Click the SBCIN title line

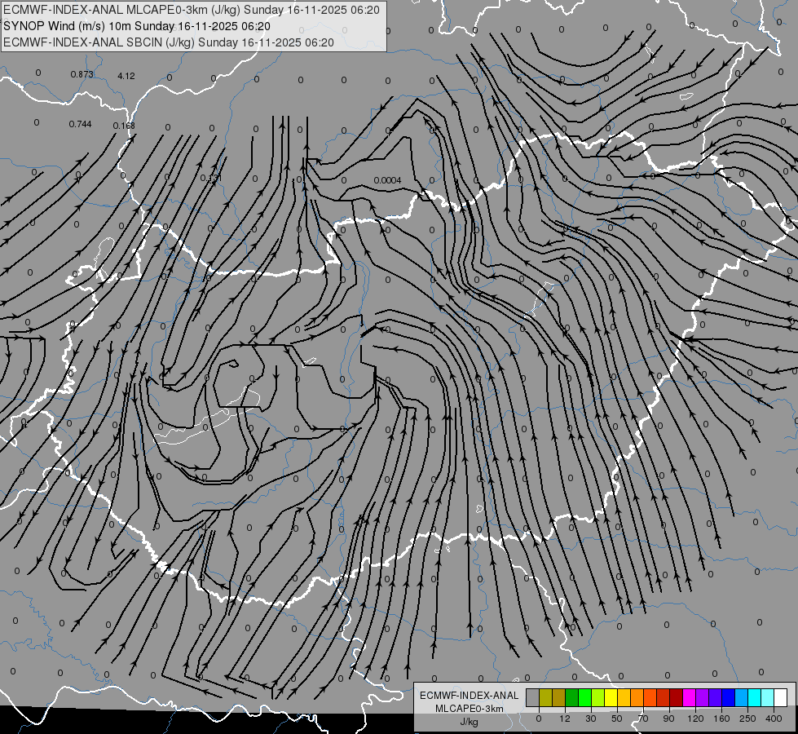pyautogui.click(x=169, y=42)
